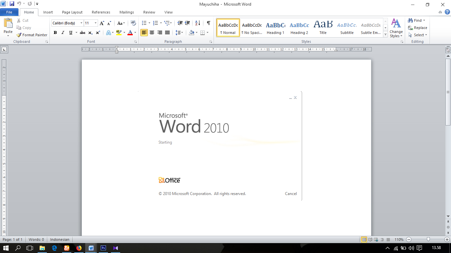Toggle Show/Hide paragraph marks
This screenshot has height=253, width=451.
pyautogui.click(x=208, y=23)
